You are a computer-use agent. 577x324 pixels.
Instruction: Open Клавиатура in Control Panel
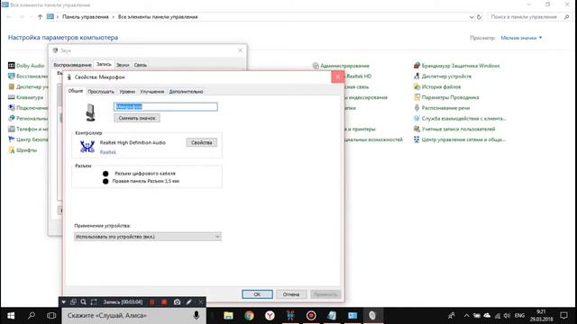click(26, 97)
